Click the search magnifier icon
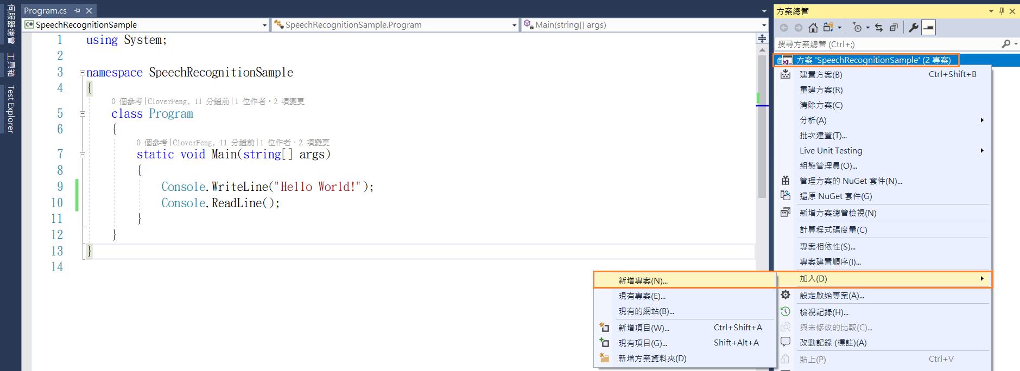 coord(1006,44)
